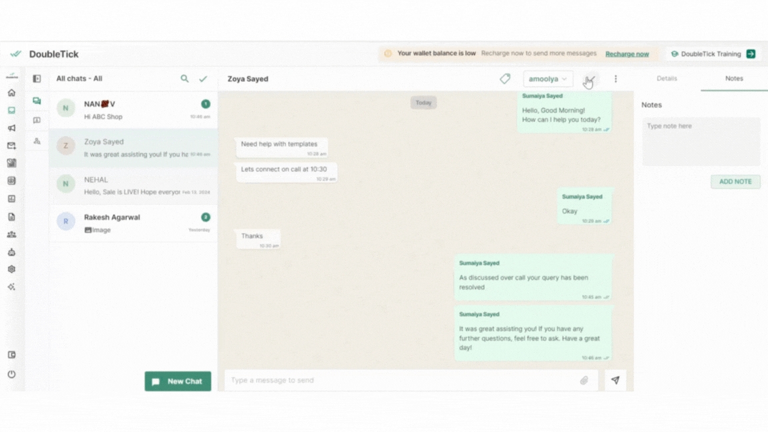This screenshot has width=768, height=432.
Task: Mark the Zoya Sayed chat as resolved
Action: click(x=589, y=79)
